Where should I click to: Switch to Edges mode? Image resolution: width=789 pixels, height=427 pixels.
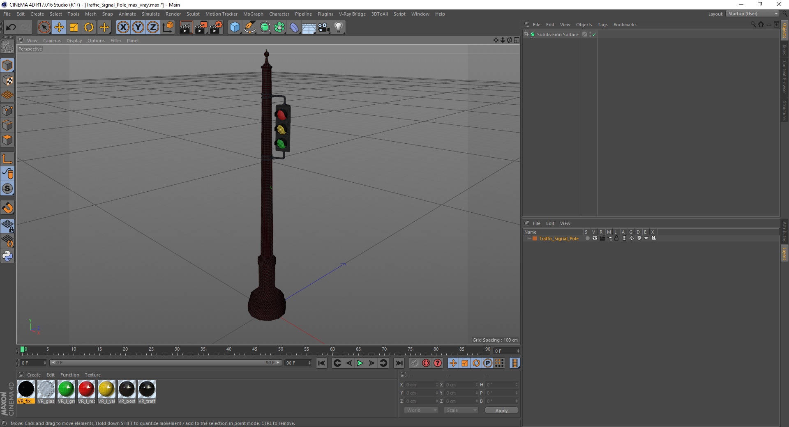[7, 125]
